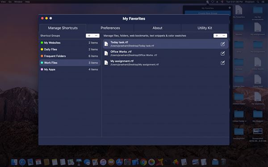The width and height of the screenshot is (268, 167).
Task: Open Notes from the Dock
Action: pos(54,162)
